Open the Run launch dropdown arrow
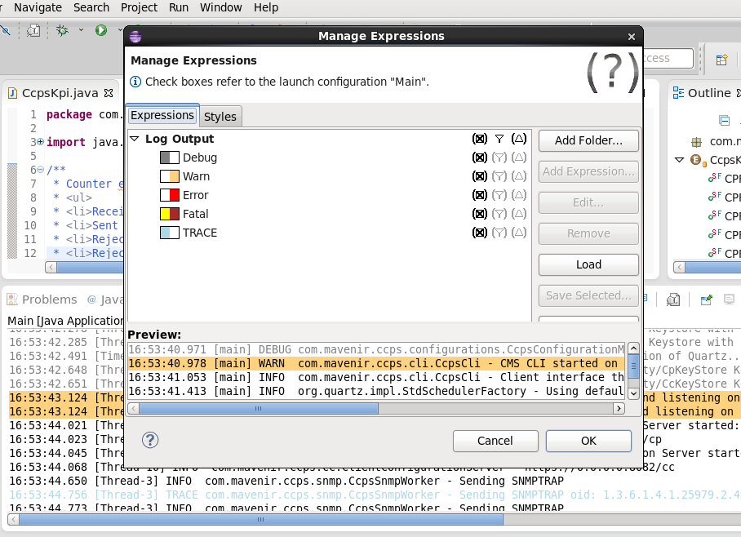The width and height of the screenshot is (741, 537). [120, 30]
